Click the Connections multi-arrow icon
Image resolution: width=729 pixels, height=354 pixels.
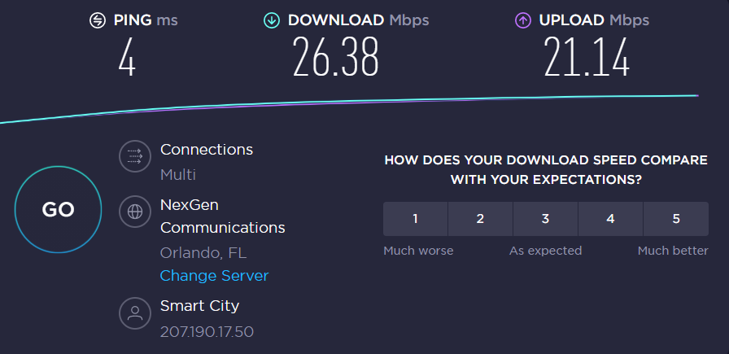[x=135, y=157]
